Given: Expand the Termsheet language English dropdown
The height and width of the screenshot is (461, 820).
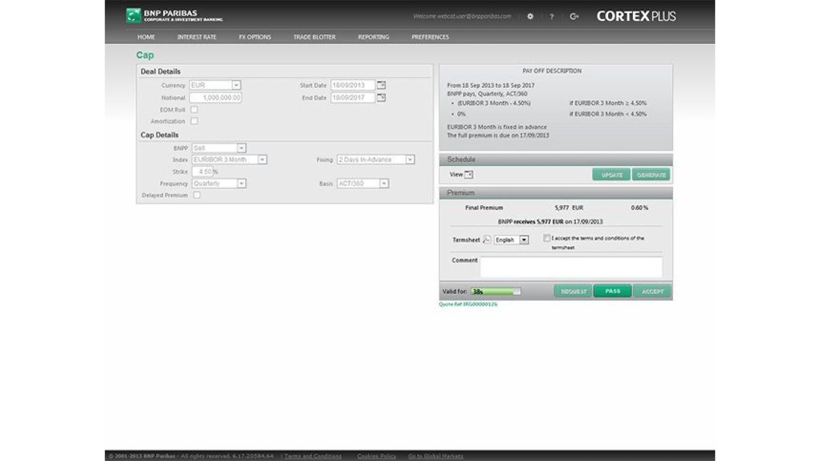Looking at the screenshot, I should coord(524,240).
